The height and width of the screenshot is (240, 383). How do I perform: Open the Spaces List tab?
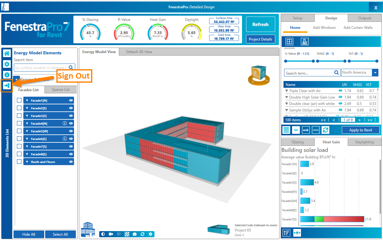tap(61, 90)
